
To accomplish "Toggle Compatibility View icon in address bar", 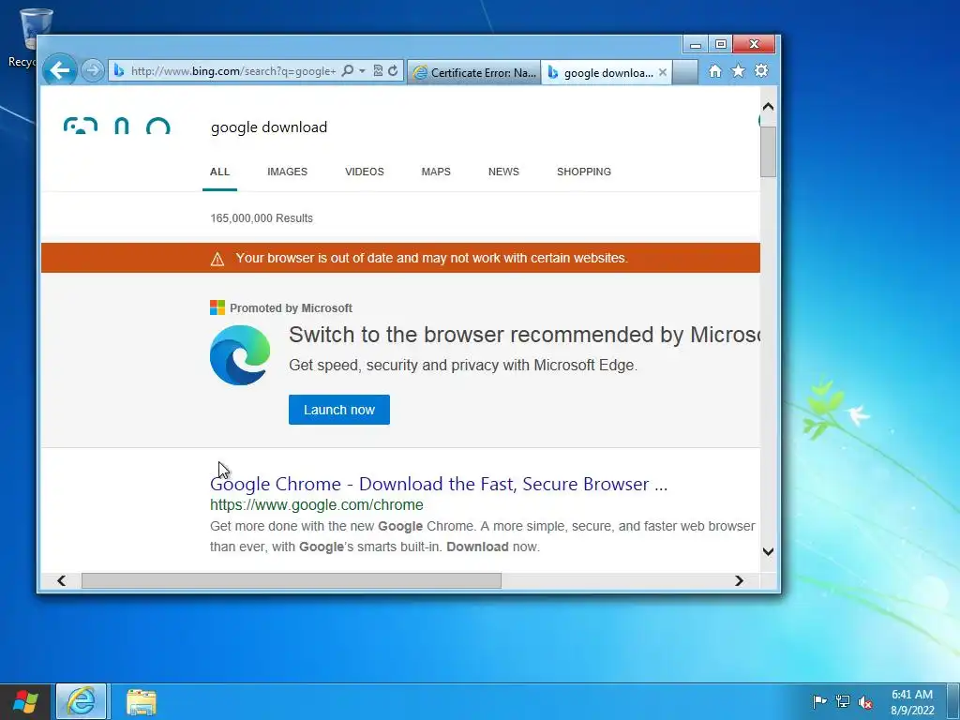I will (x=378, y=71).
